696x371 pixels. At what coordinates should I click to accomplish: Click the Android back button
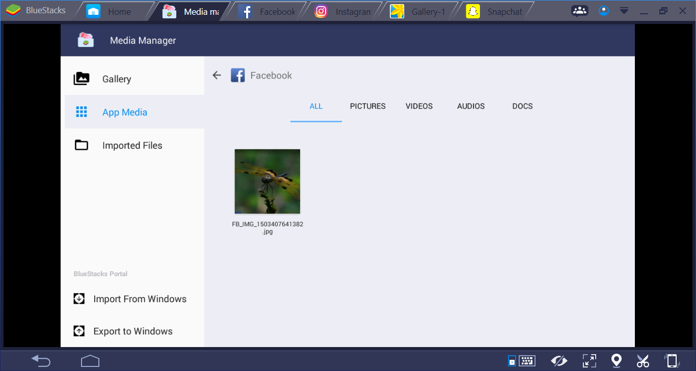point(41,361)
